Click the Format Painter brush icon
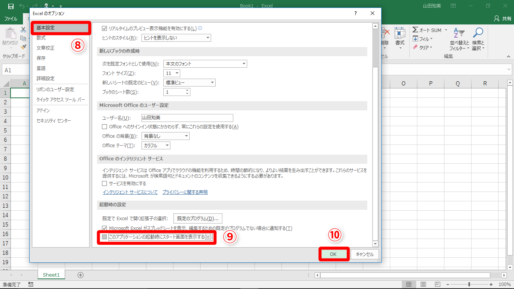Viewport: 514px width, 289px height. click(x=23, y=47)
